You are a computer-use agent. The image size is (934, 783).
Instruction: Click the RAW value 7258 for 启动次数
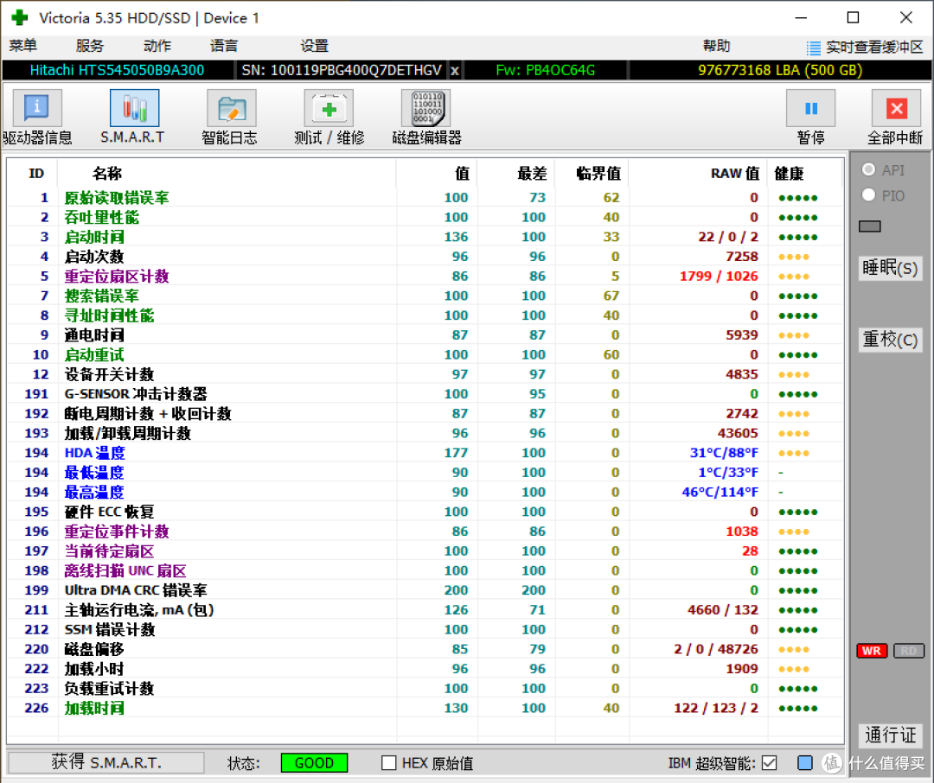pyautogui.click(x=742, y=257)
